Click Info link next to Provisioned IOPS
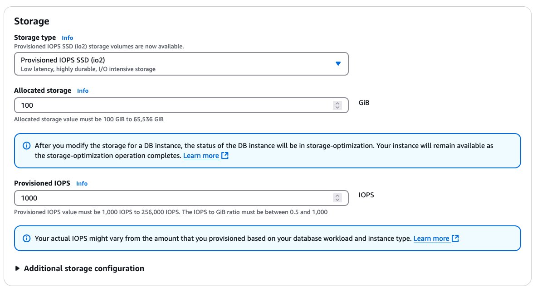 pos(82,184)
